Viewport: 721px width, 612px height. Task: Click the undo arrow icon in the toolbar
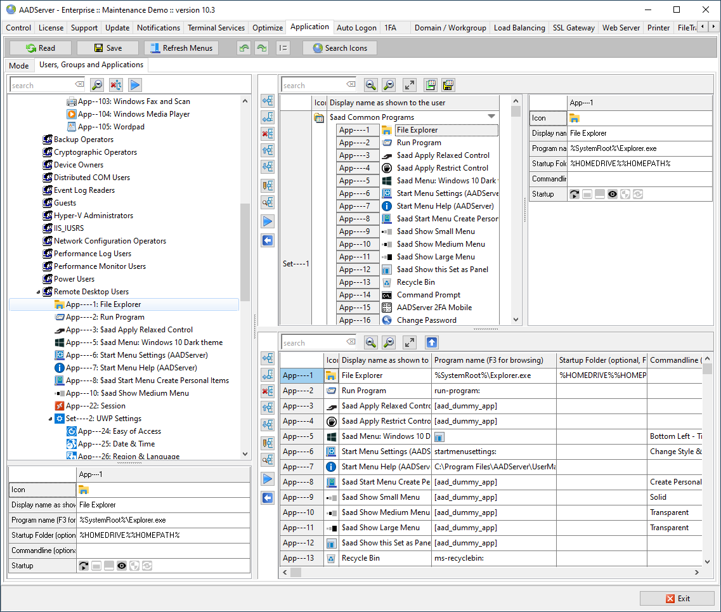244,48
